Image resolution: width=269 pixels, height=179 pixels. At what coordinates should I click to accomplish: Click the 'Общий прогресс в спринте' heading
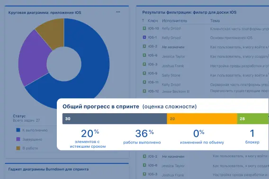(101, 107)
